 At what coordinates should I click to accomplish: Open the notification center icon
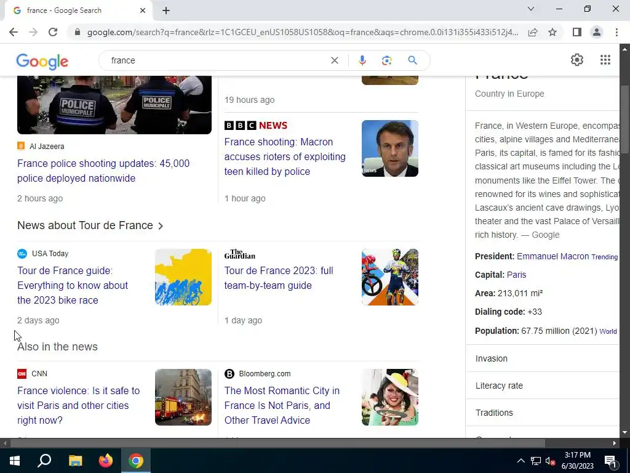pos(610,461)
